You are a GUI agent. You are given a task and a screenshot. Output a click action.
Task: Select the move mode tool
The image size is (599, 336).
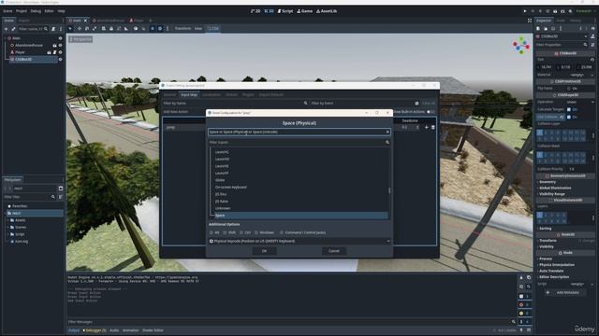(x=80, y=29)
